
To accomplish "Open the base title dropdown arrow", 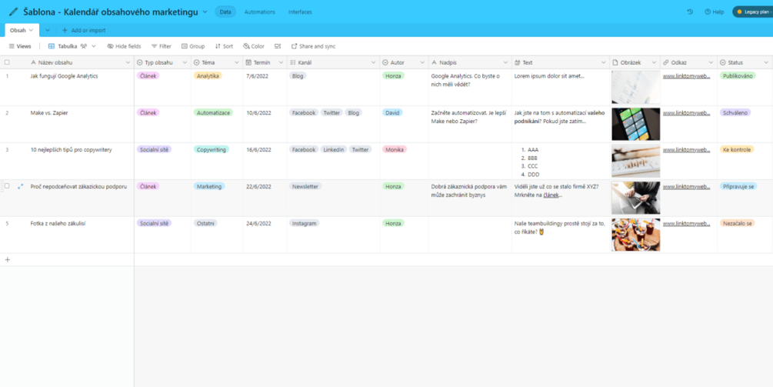I will pyautogui.click(x=205, y=12).
